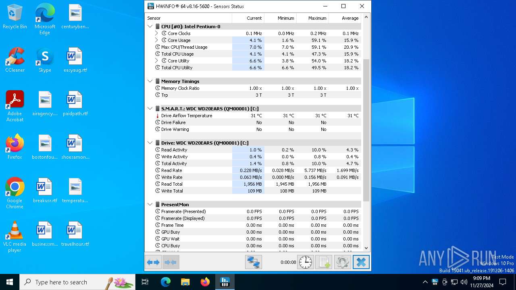Click the expand/collapse arrows button in the bottom toolbar
Viewport: 516px width, 290px height.
pos(153,262)
